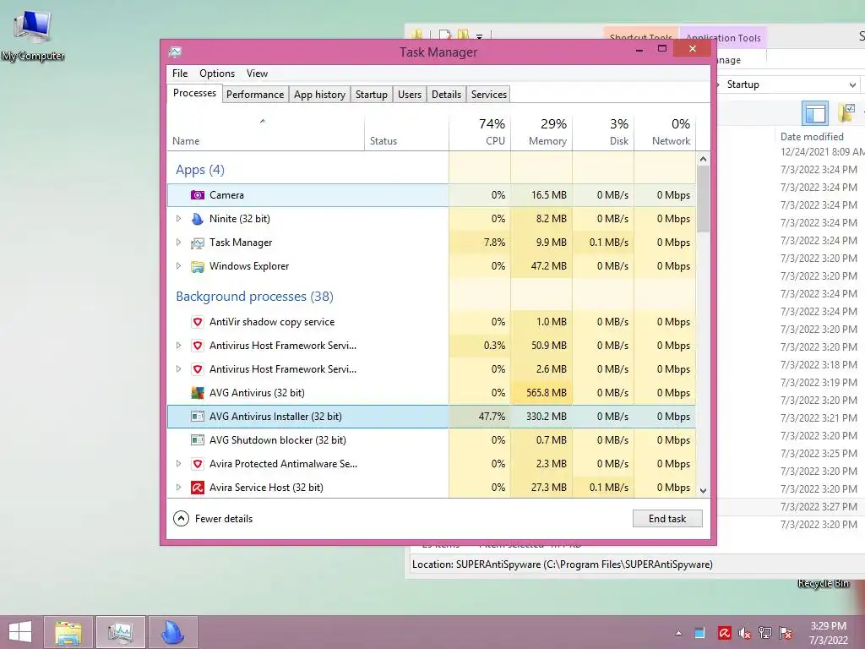Click the network tray icon
The image size is (865, 649).
(x=765, y=633)
